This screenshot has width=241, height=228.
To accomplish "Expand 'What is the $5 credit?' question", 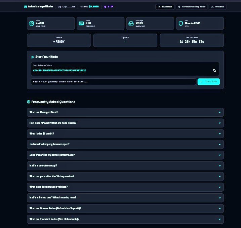I will [125, 134].
